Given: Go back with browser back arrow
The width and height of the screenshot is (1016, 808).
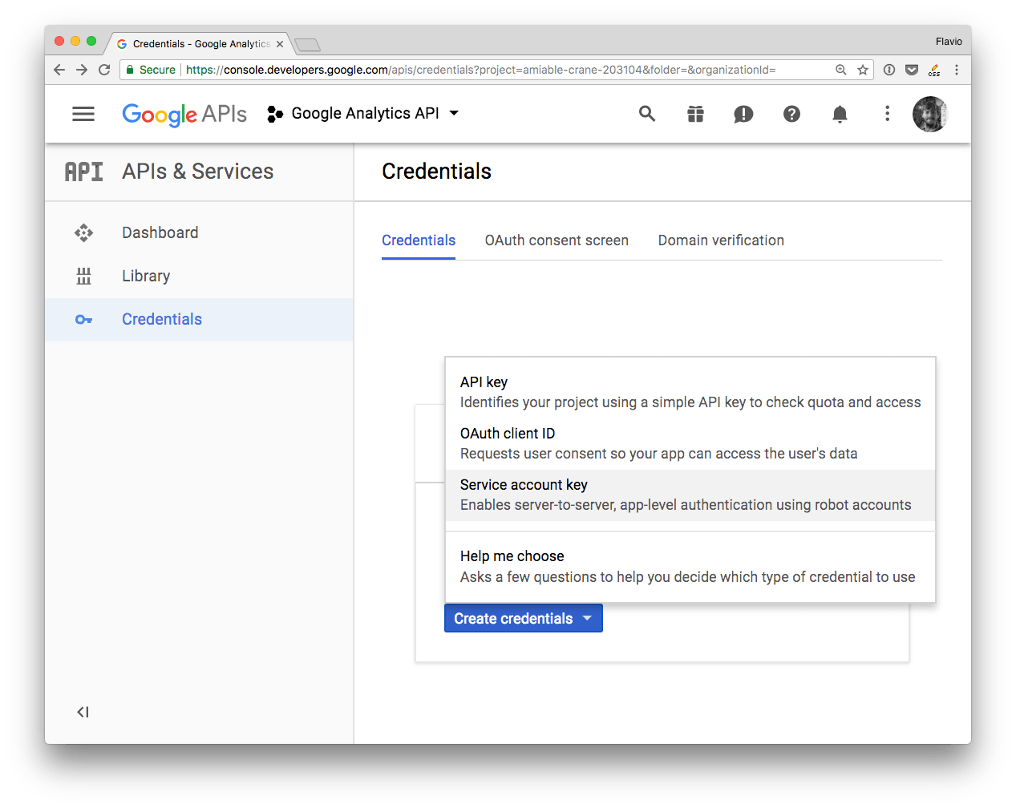Looking at the screenshot, I should pyautogui.click(x=59, y=70).
